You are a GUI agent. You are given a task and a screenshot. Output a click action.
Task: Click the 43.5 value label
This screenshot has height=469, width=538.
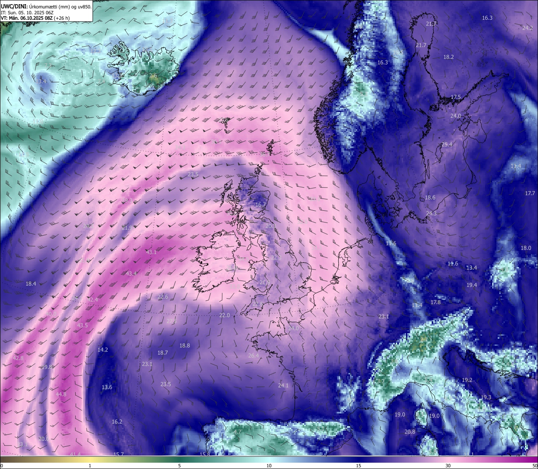coord(82,326)
